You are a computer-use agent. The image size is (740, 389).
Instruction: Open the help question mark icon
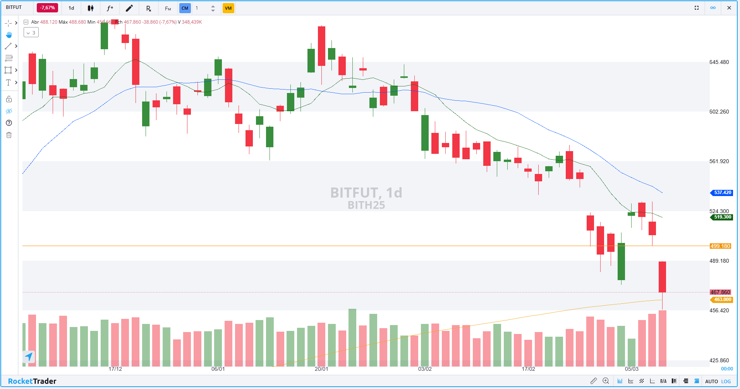point(9,123)
